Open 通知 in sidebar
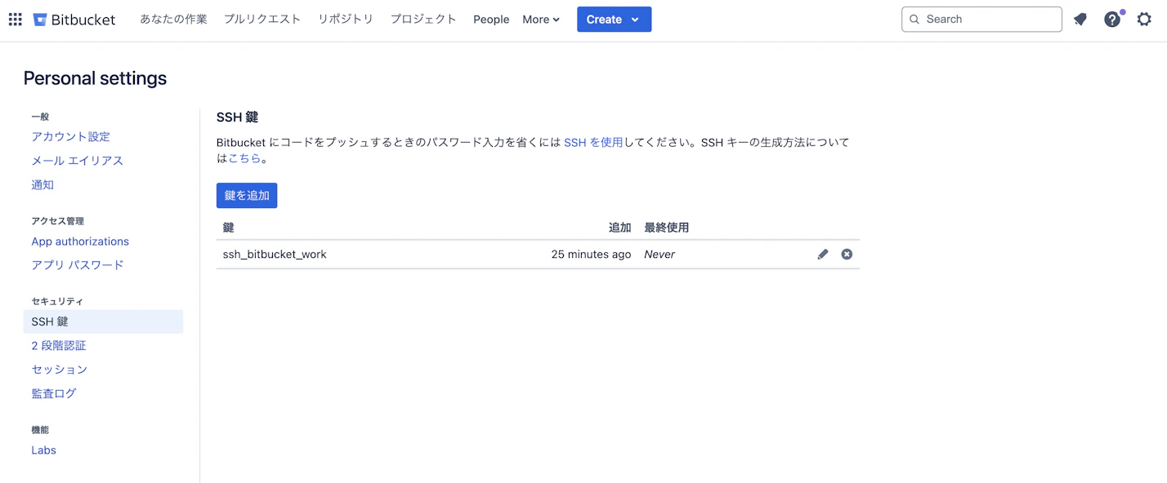This screenshot has width=1167, height=483. (x=42, y=185)
